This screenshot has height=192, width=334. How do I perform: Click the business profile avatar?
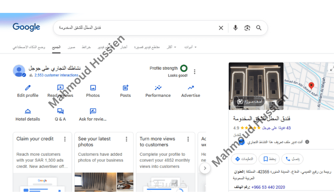click(19, 71)
